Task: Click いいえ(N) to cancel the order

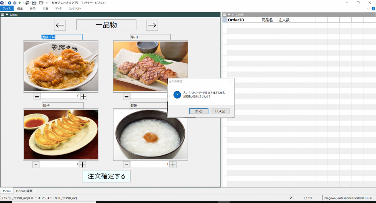Action: pyautogui.click(x=220, y=111)
